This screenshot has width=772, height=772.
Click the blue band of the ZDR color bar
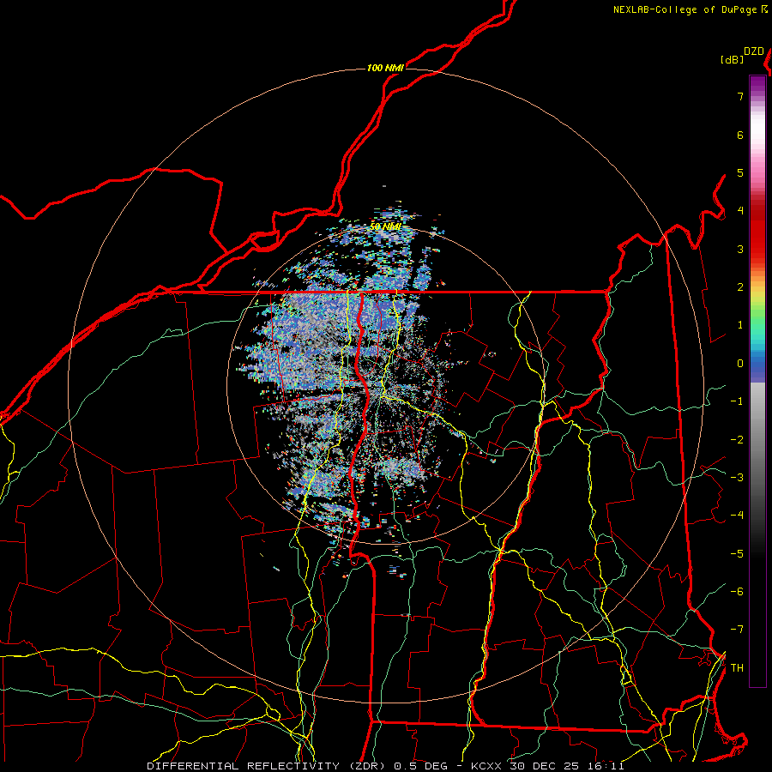(x=757, y=367)
